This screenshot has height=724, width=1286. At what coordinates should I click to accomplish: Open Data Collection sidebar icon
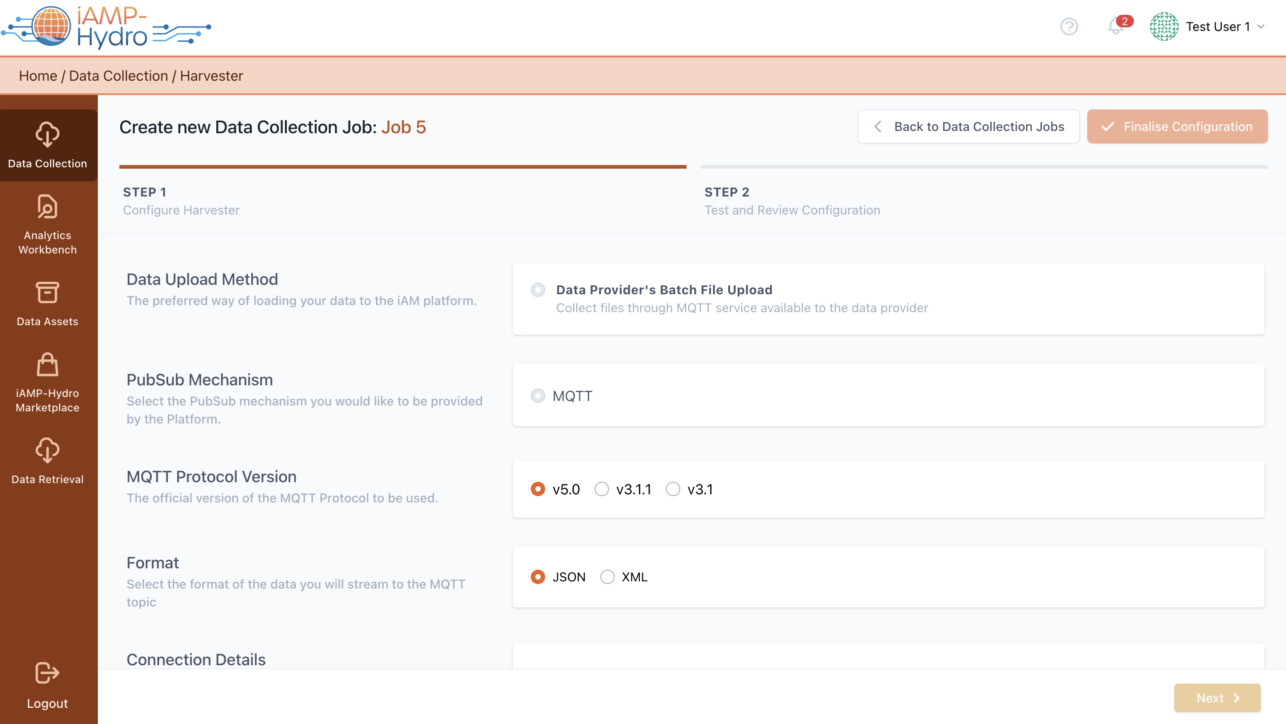coord(48,135)
